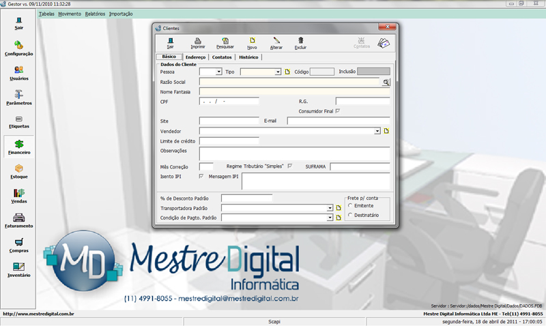Click the R.G. input field

(363, 101)
